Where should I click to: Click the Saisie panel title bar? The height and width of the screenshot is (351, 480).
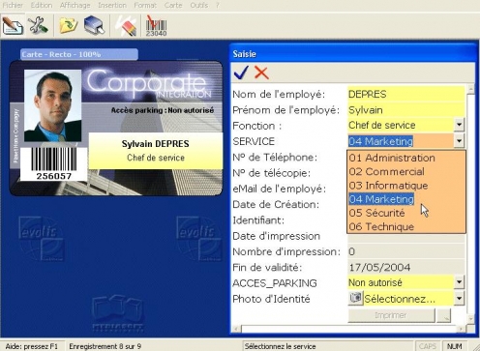point(353,53)
